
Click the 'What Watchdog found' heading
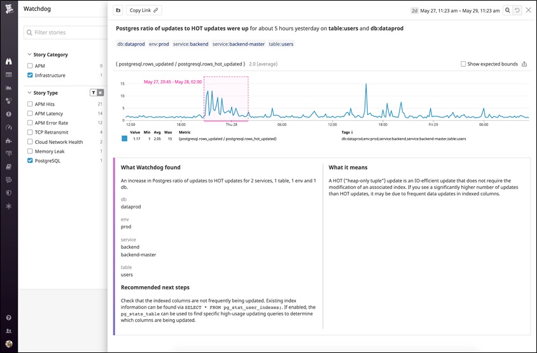151,167
